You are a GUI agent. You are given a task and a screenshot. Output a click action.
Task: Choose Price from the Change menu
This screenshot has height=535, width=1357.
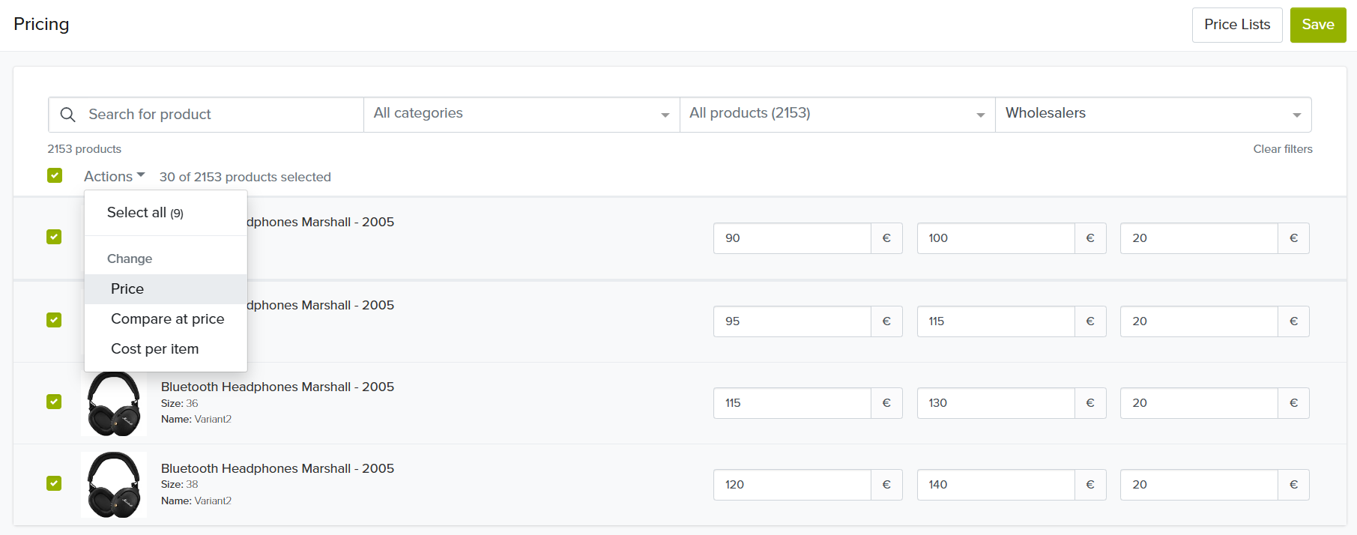127,289
